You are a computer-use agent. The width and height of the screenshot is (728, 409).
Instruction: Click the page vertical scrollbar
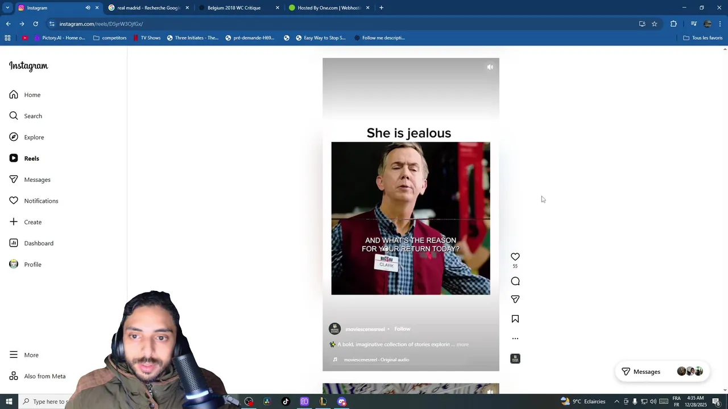point(725,220)
